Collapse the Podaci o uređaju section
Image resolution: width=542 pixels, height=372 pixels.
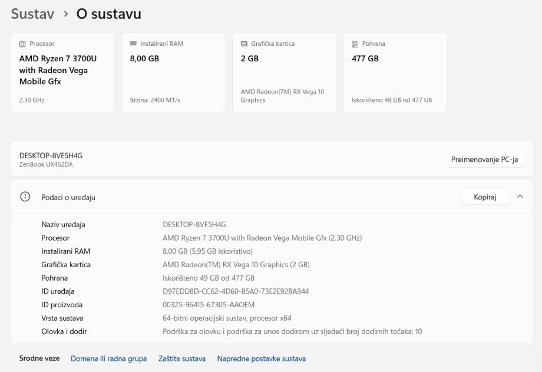tap(520, 197)
